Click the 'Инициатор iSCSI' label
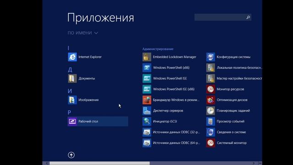 point(165,121)
